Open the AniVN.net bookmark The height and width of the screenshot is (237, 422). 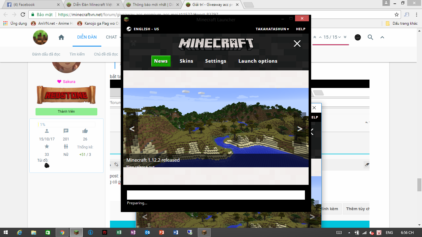pyautogui.click(x=52, y=23)
